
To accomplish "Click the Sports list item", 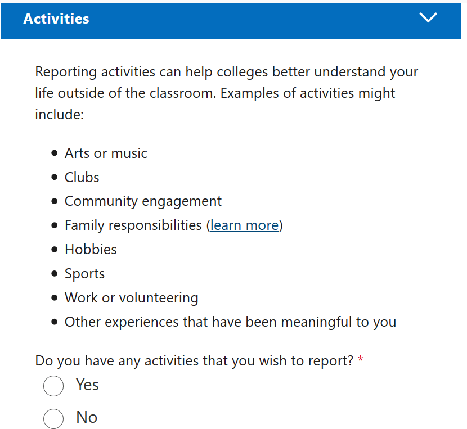I will [x=84, y=274].
